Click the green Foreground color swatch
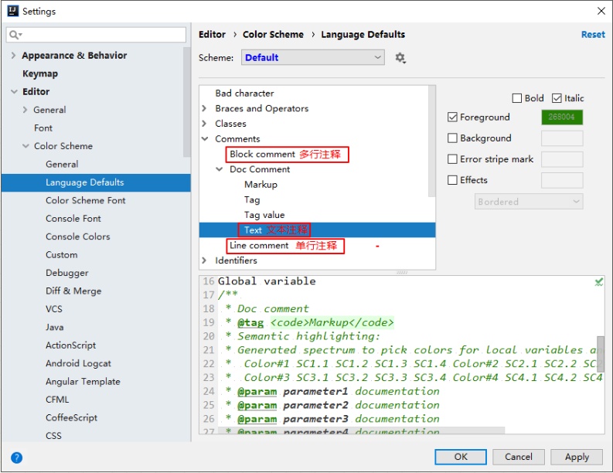 coord(561,117)
